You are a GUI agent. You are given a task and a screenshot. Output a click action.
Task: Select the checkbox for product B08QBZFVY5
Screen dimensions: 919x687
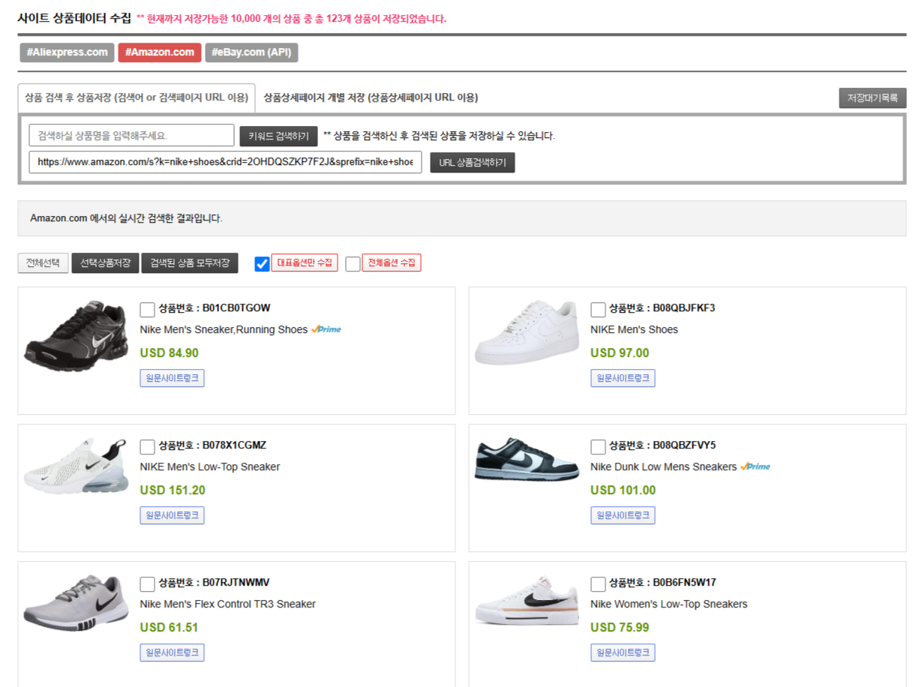tap(598, 446)
